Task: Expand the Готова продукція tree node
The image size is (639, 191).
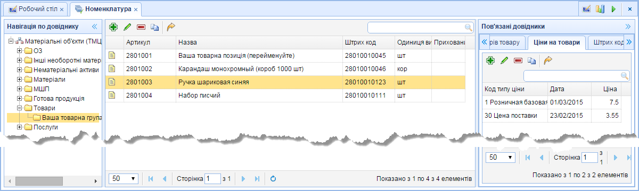Action: click(20, 99)
